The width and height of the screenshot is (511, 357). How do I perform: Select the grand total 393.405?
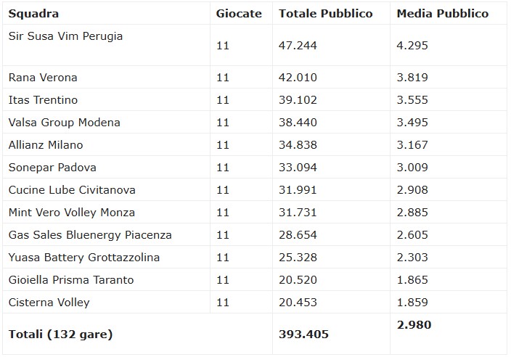click(303, 335)
